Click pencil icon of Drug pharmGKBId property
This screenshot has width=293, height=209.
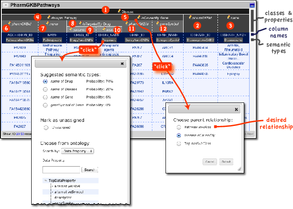point(71,29)
